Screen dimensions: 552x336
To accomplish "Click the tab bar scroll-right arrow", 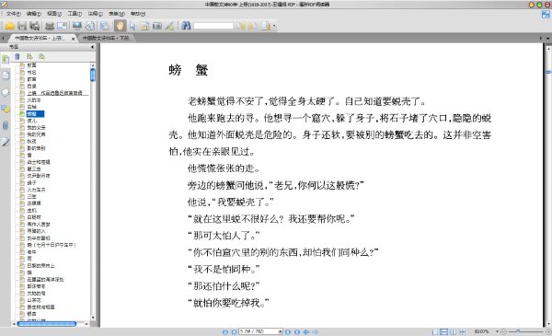I will [x=541, y=38].
